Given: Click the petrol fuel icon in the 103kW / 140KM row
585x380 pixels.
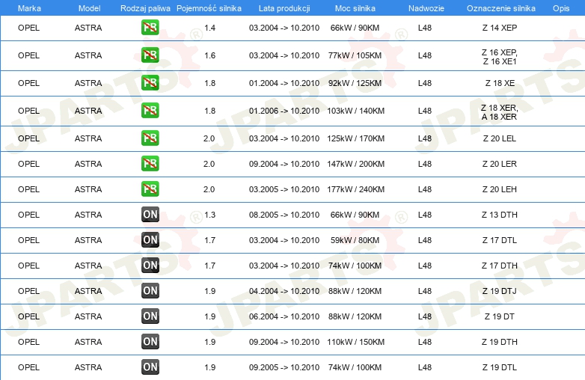Looking at the screenshot, I should point(150,111).
